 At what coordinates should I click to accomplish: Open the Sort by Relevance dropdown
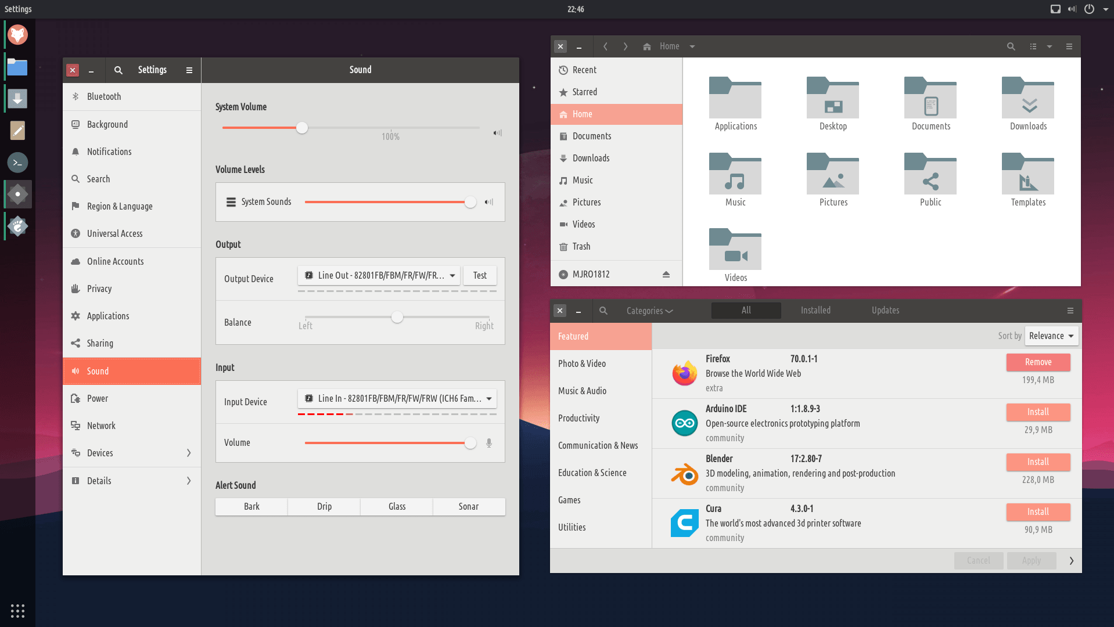click(1051, 336)
